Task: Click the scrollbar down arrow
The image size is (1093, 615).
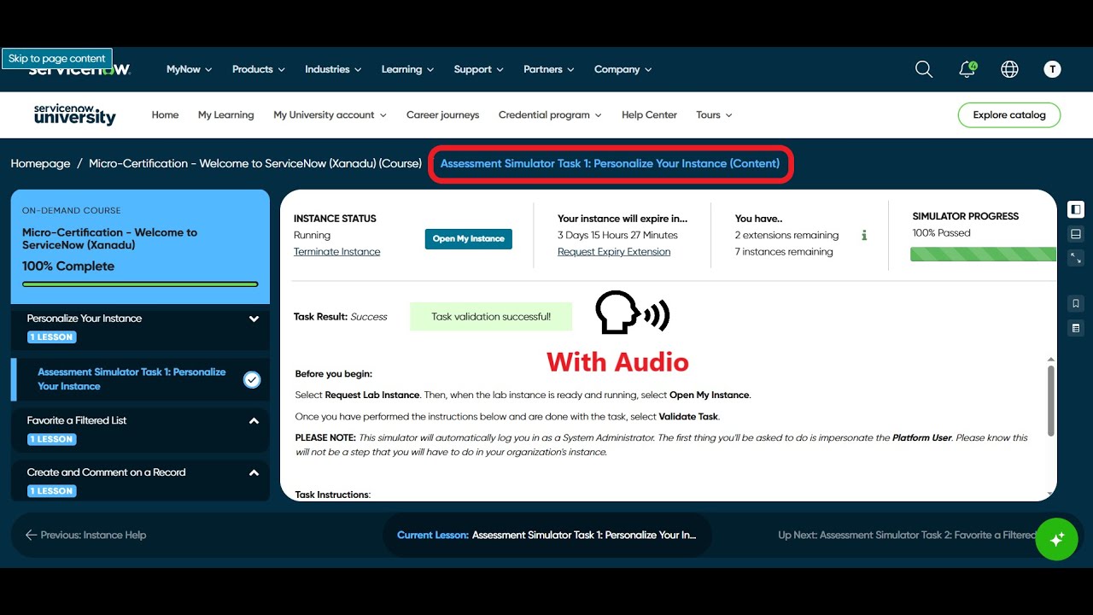Action: tap(1051, 494)
